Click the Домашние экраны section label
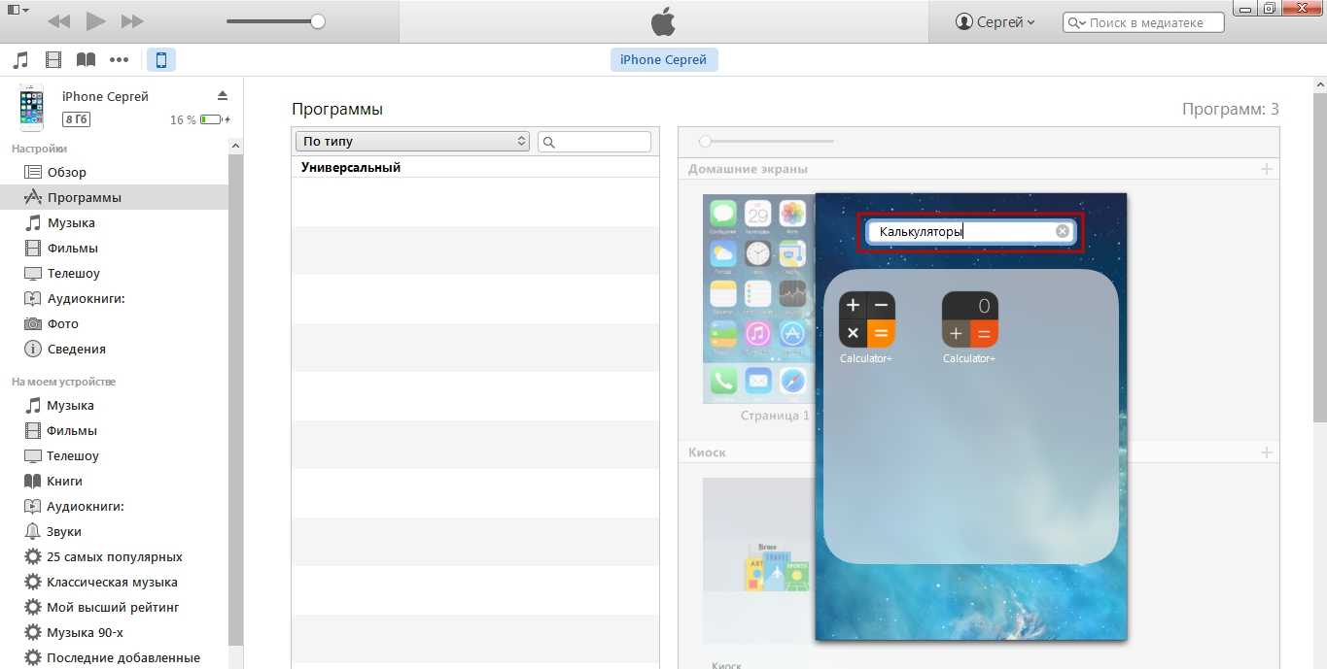The height and width of the screenshot is (669, 1327). point(748,169)
